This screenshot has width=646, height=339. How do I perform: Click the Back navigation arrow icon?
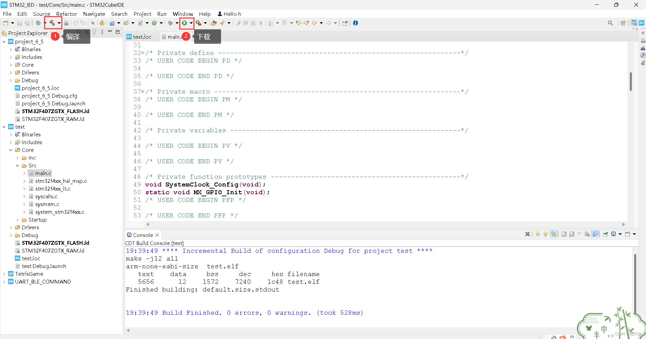314,23
